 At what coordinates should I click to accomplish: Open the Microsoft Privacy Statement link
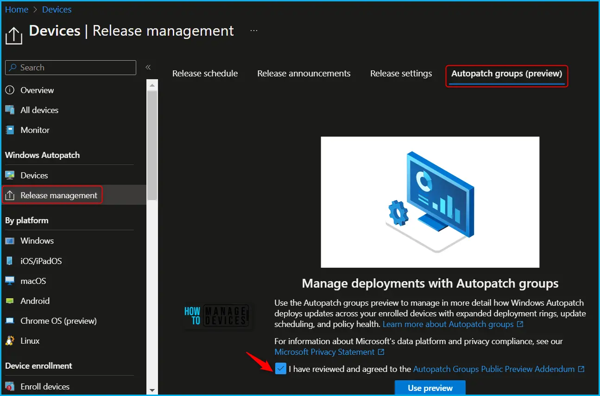(x=329, y=352)
